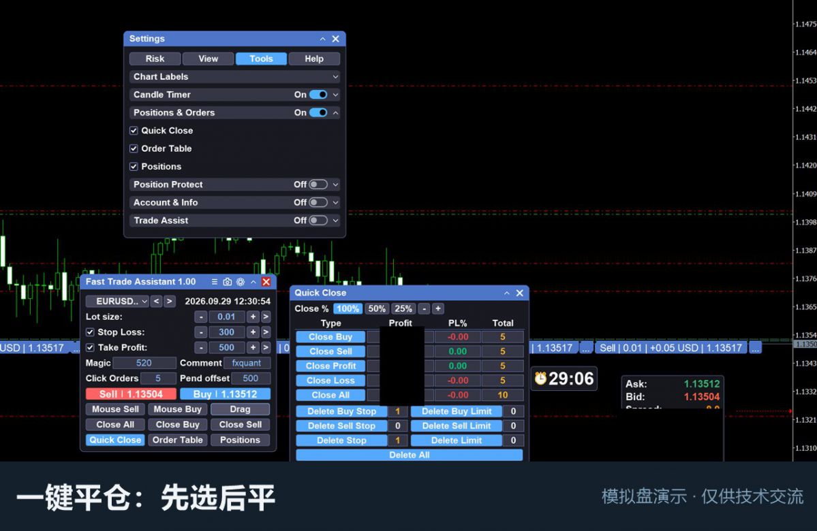Turn off the Candle Timer switch
Image resolution: width=817 pixels, height=531 pixels.
pyautogui.click(x=318, y=95)
